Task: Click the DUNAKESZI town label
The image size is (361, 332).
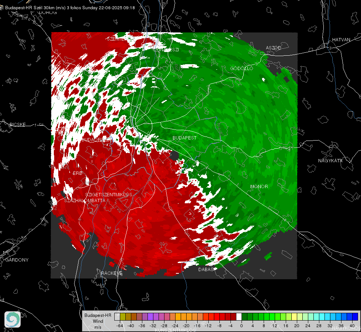Action: coord(166,49)
